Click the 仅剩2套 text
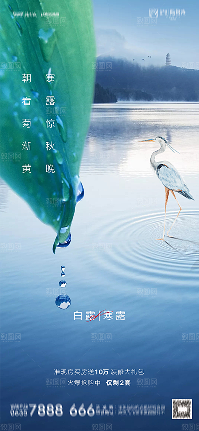 point(118,382)
